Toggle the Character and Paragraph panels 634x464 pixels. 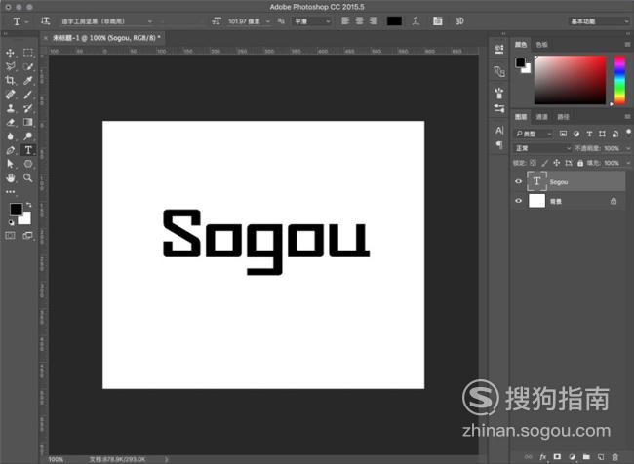438,21
